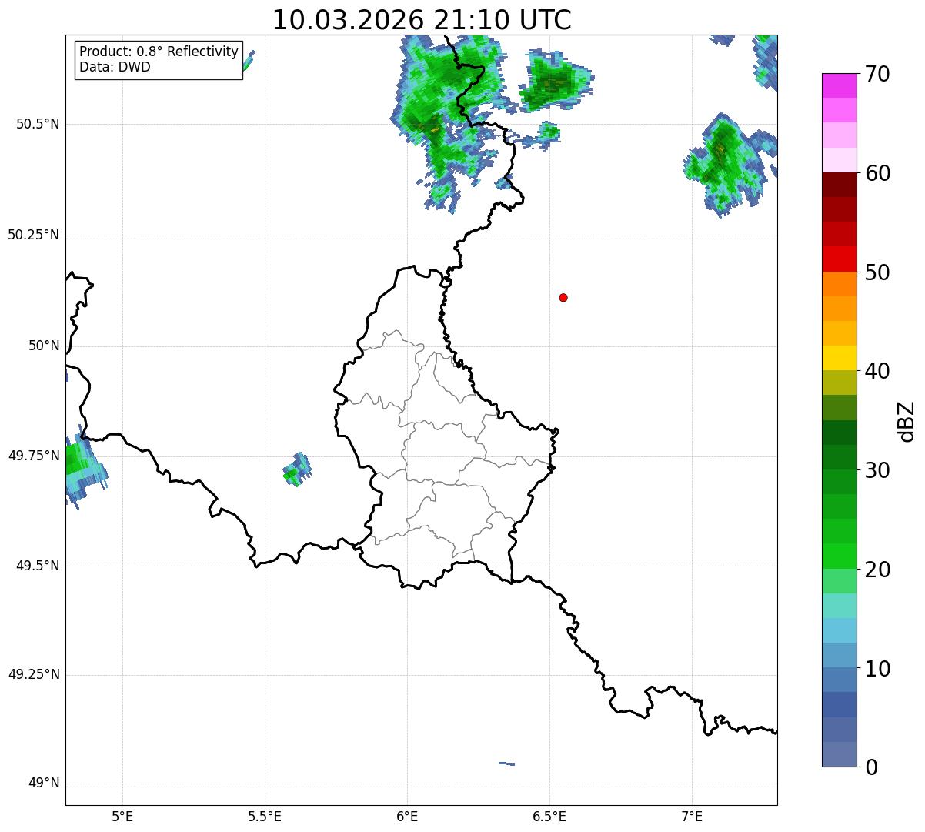This screenshot has width=925, height=832.
Task: Click the 6.5°E longitude label
Action: pos(549,817)
